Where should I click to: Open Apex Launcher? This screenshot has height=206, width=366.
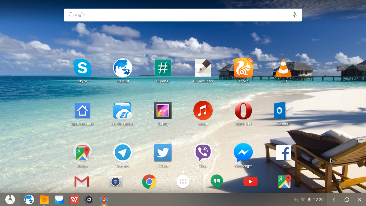point(83,111)
